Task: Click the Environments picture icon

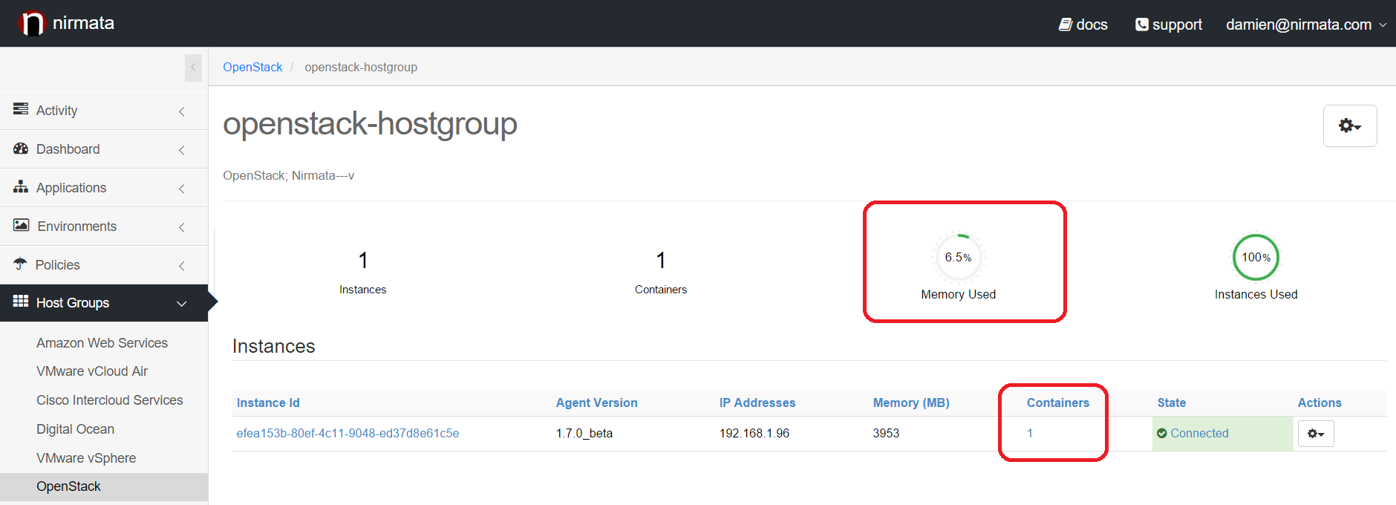Action: point(21,225)
